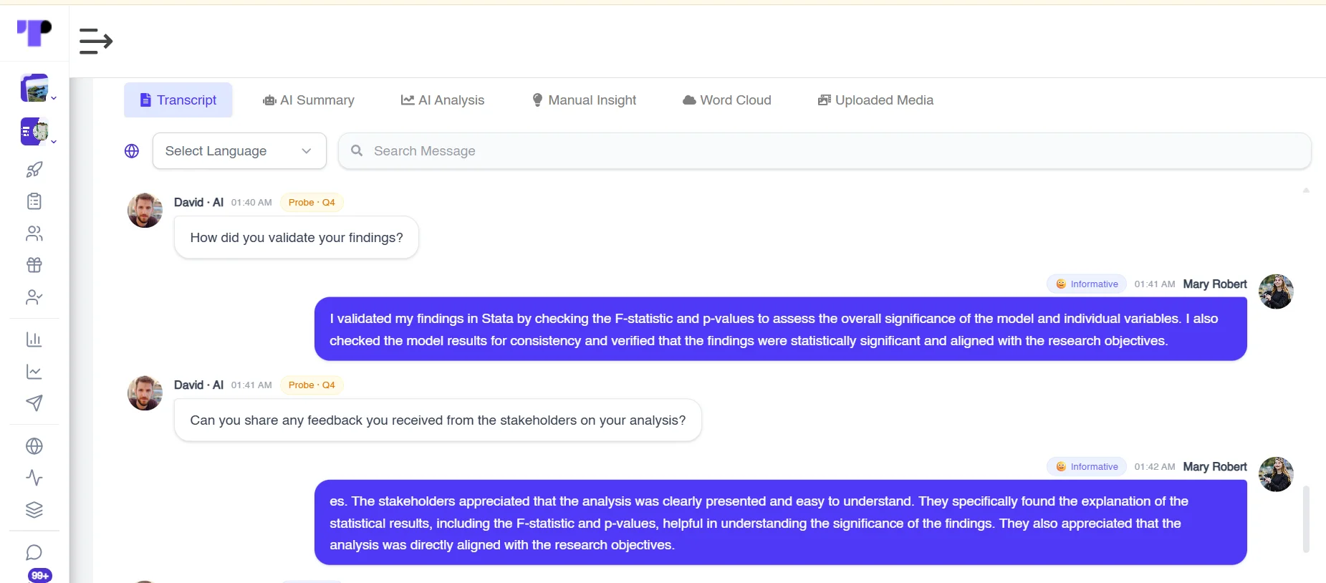Switch to the AI Summary tab
The height and width of the screenshot is (583, 1326).
pyautogui.click(x=309, y=100)
